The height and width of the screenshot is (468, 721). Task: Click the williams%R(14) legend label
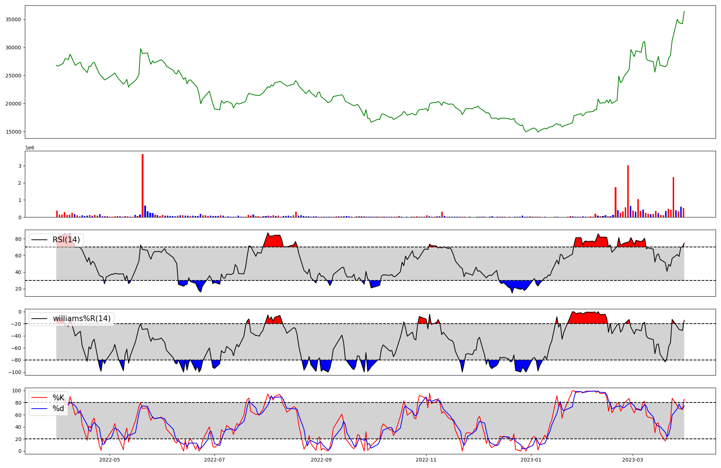click(81, 319)
